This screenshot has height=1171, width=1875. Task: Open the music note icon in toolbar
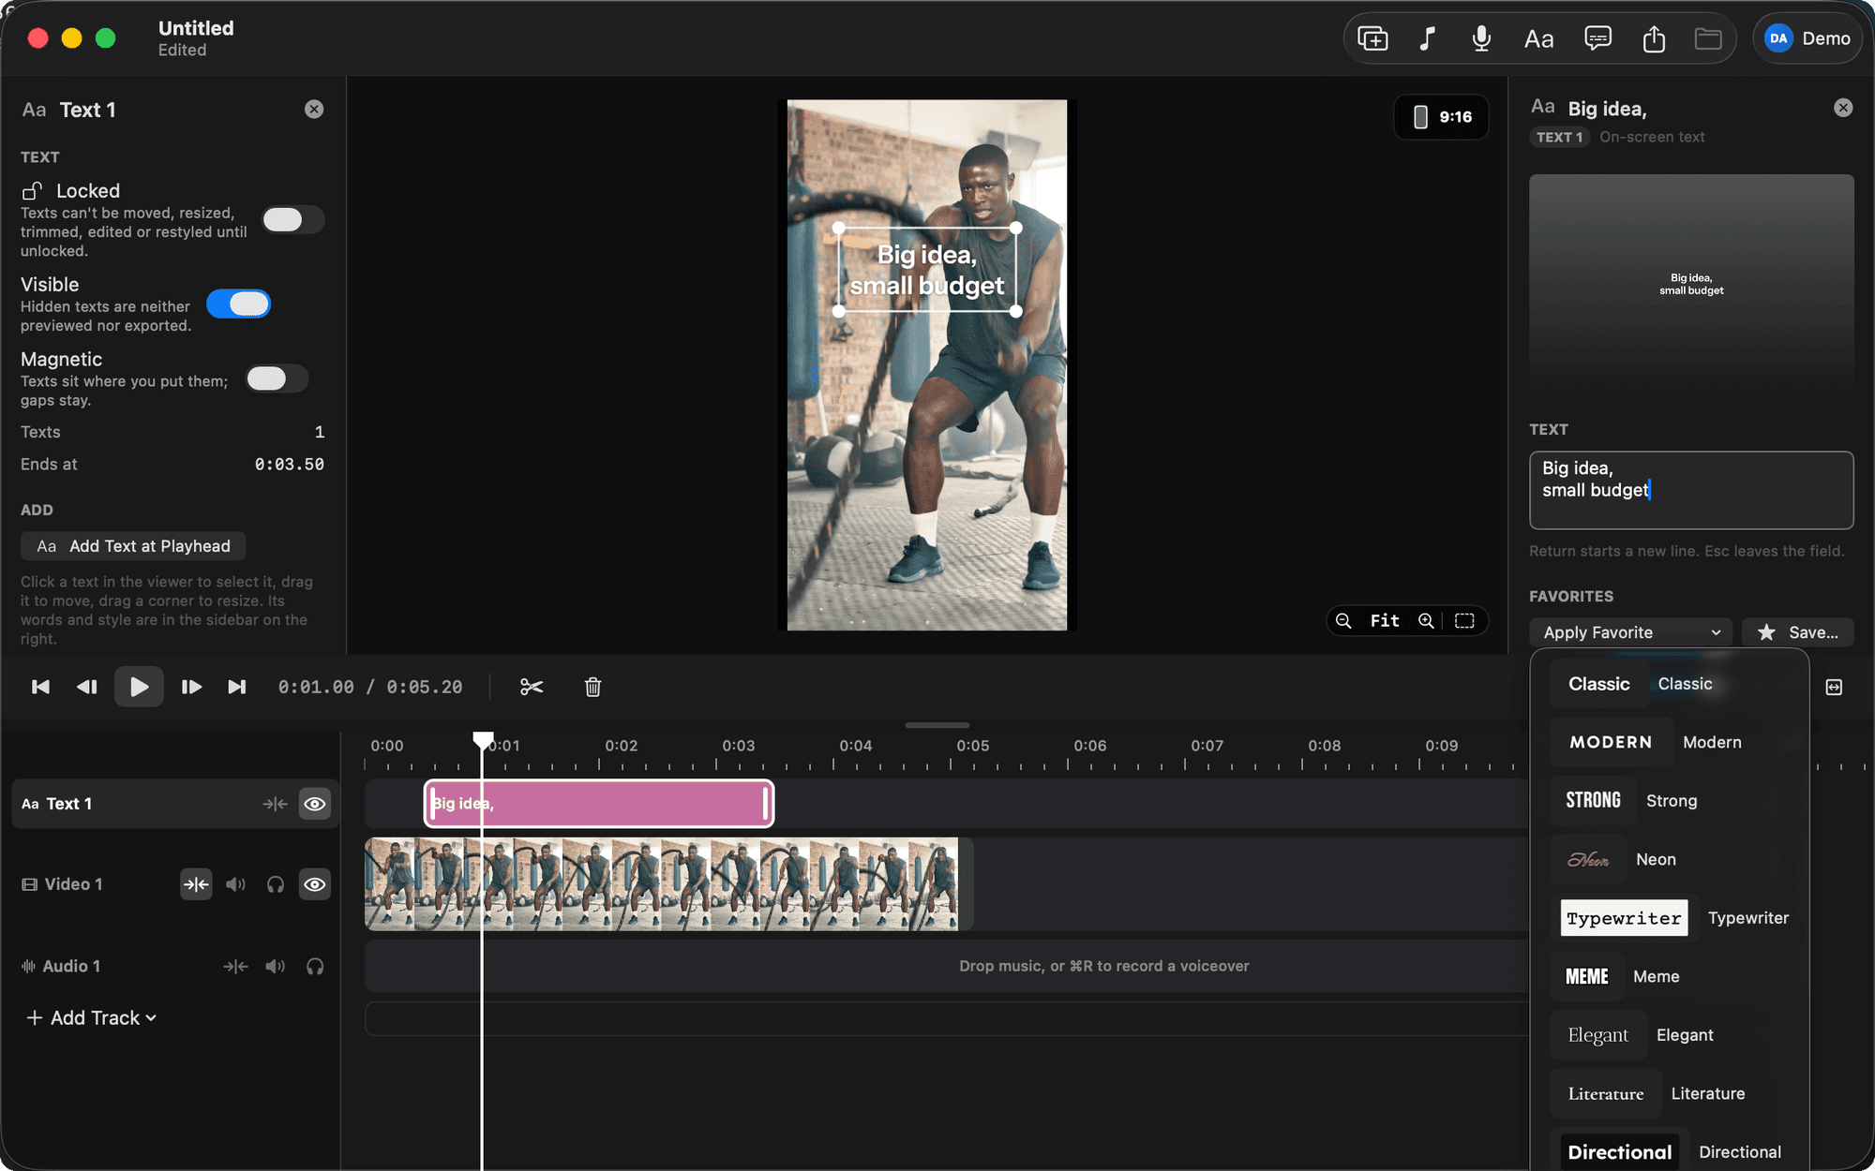pos(1427,38)
